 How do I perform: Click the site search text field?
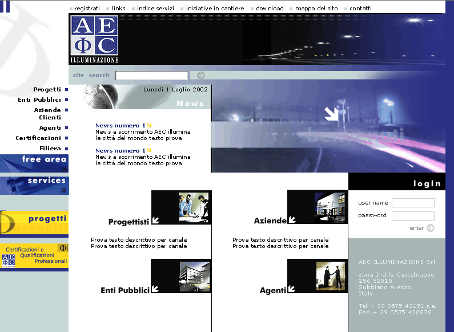pos(151,75)
